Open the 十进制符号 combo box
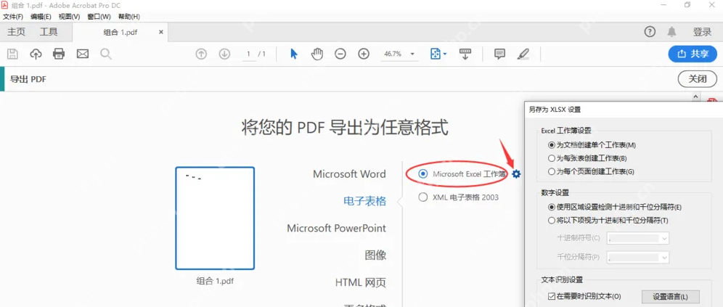 [x=637, y=238]
